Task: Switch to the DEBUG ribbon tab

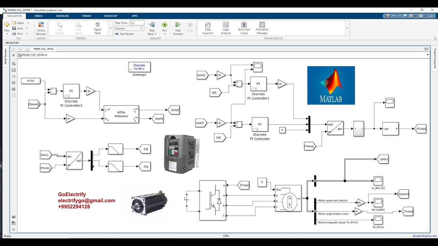Action: [x=39, y=16]
